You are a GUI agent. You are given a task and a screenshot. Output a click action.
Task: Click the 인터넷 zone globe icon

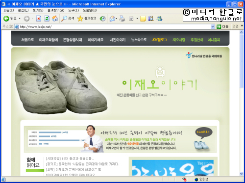click(x=196, y=180)
